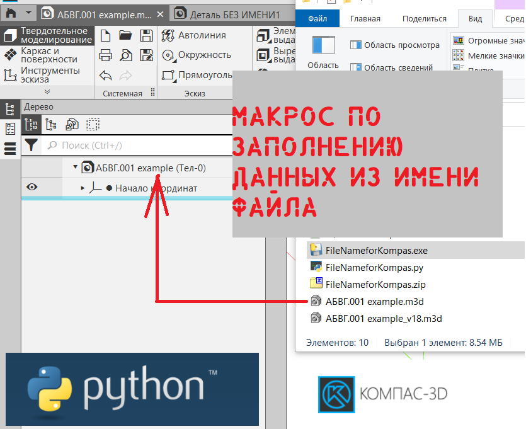This screenshot has height=429, width=526.
Task: Select the Элемент выдавливания tool
Action: pos(275,35)
